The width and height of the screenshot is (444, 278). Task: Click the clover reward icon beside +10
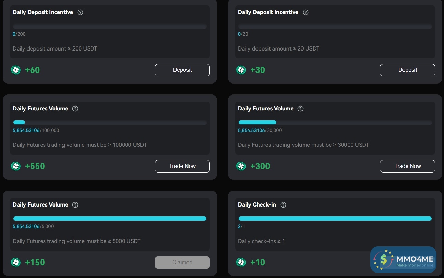[x=241, y=263]
